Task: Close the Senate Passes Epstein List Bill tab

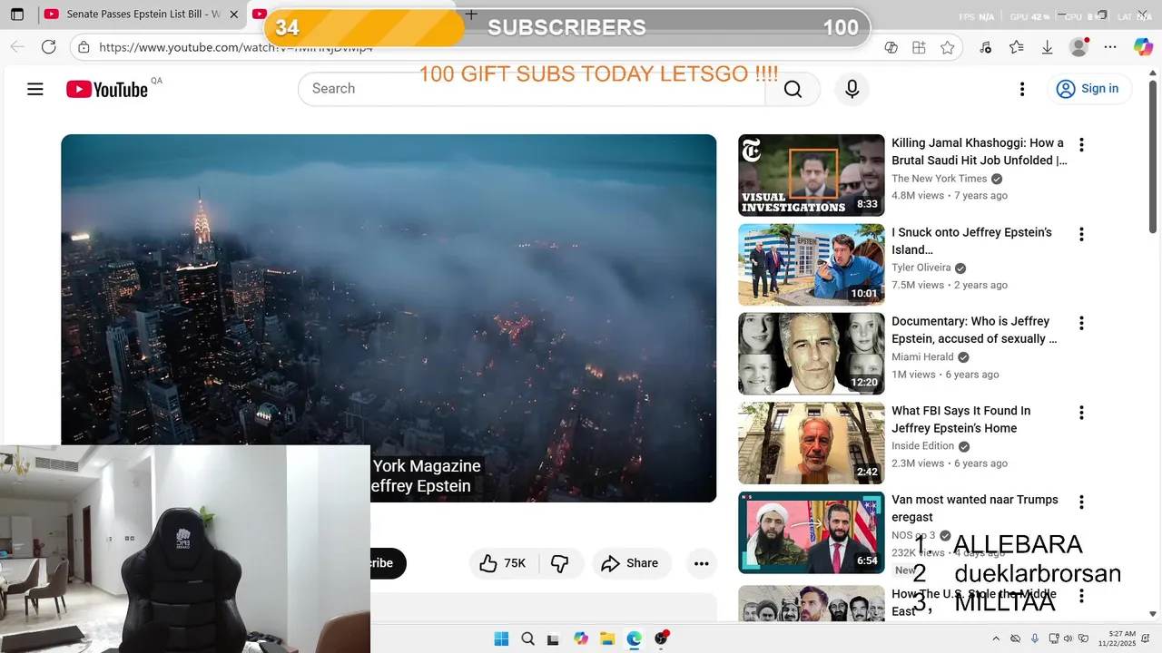Action: point(234,15)
